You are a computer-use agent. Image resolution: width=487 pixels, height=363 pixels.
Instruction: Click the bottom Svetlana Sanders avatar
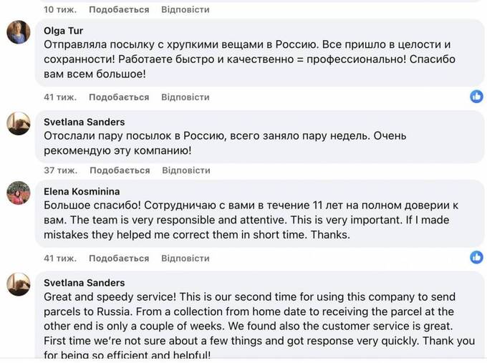point(19,284)
